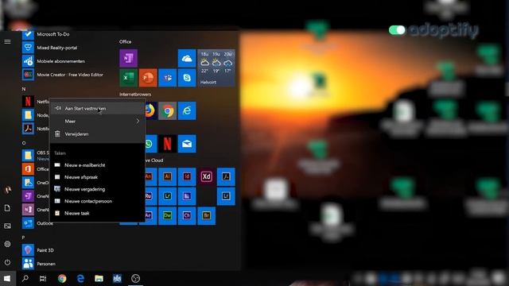The height and width of the screenshot is (286, 509).
Task: Launch the Lr tile below the Acrobat tile
Action: (226, 196)
